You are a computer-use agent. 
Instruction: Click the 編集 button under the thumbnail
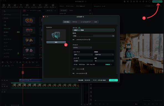click(x=56, y=42)
